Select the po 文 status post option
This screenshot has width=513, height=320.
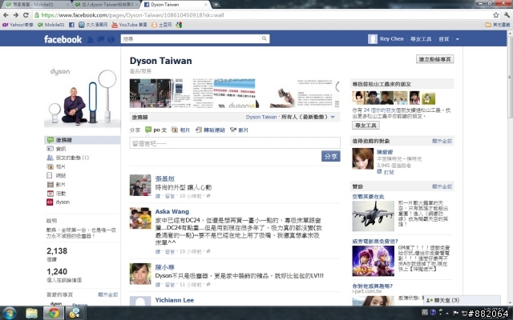[x=156, y=130]
